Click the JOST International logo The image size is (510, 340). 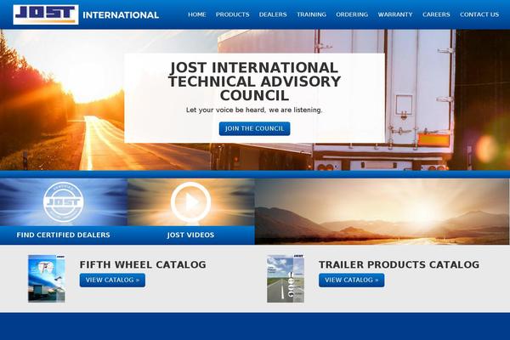(86, 14)
